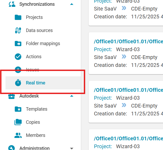Select 'Project:' label in bottom card
Viewport: 163px width, 150px height.
coord(103,146)
